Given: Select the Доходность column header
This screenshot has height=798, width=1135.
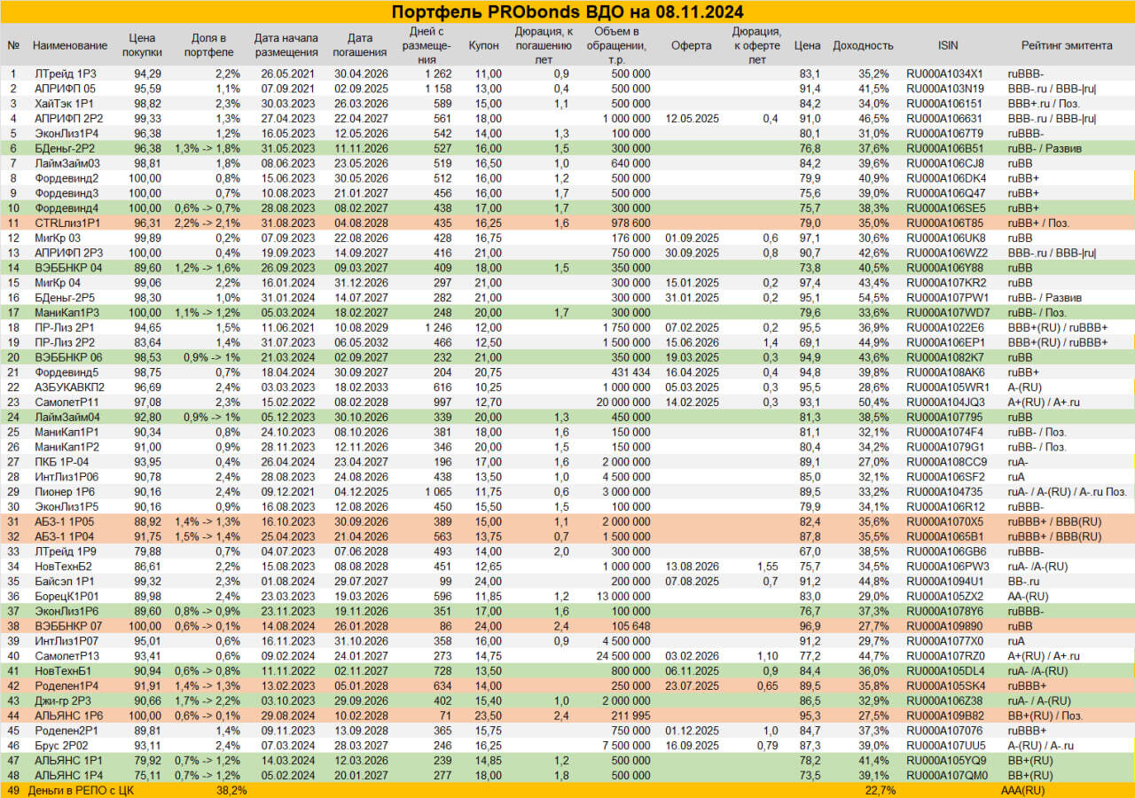Looking at the screenshot, I should click(864, 45).
